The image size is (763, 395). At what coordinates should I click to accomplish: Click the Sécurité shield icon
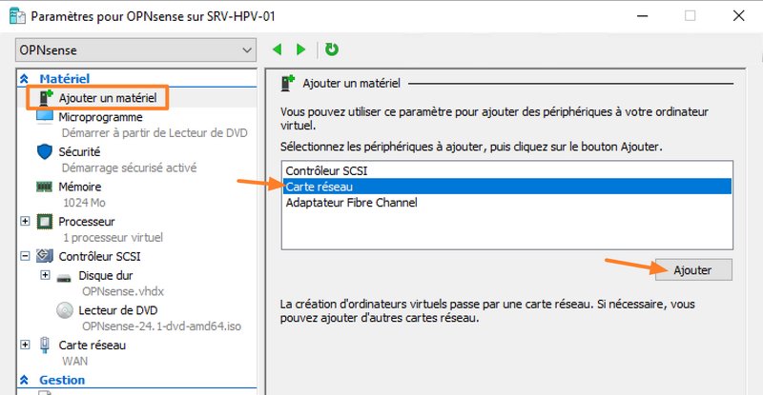click(45, 151)
